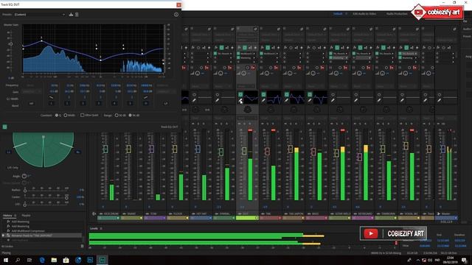Save Track EQ settings as preset
This screenshot has width=472, height=265.
point(71,15)
